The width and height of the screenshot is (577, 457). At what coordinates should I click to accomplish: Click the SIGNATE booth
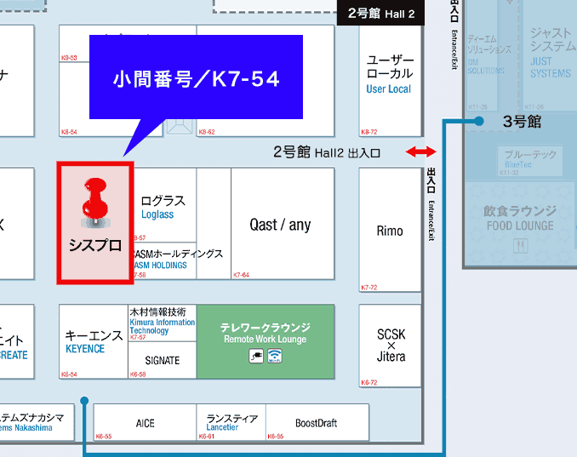point(163,360)
